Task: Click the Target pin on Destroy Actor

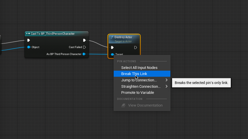Action: point(113,54)
